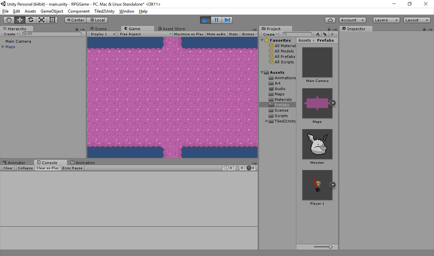The height and width of the screenshot is (256, 434).
Task: Select the Rect transform tool
Action: (x=52, y=20)
